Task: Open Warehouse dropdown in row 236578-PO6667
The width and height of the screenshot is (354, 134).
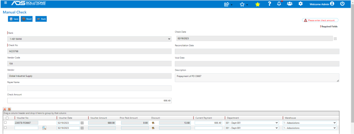Action: pos(310,123)
